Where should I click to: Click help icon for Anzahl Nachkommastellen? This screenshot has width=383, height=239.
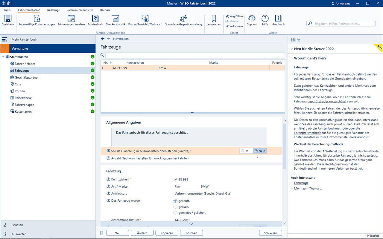click(108, 158)
